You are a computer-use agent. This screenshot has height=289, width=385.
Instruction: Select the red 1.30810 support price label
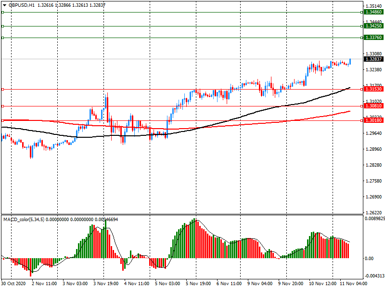point(374,106)
